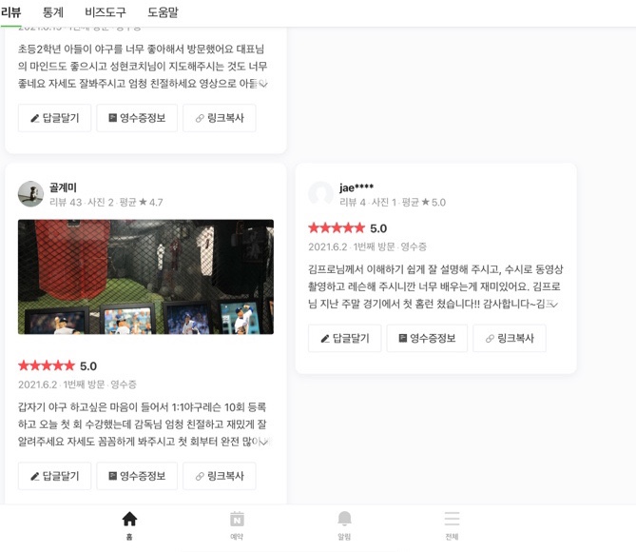Copy link via 링크복사 on 골계미 review
This screenshot has height=552, width=636.
220,476
